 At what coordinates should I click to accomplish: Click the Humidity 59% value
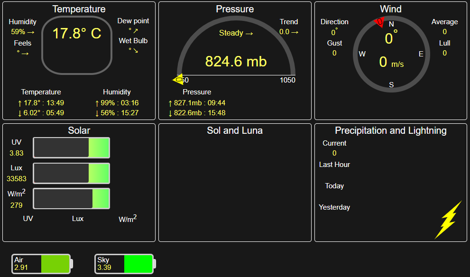tap(22, 32)
